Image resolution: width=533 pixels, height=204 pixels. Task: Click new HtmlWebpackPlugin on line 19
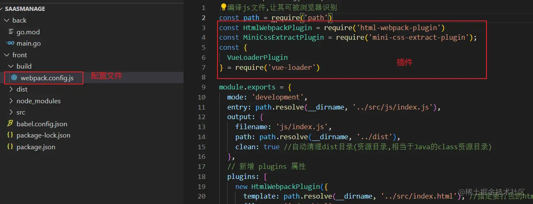(x=278, y=187)
